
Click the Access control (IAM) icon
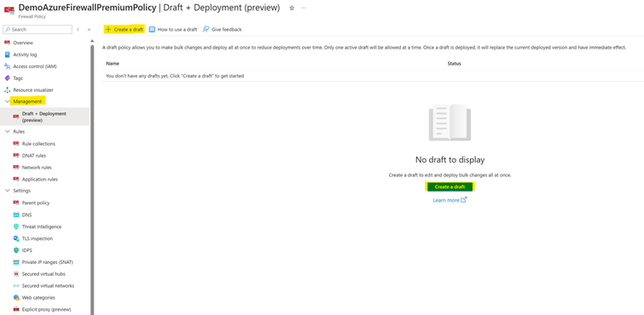click(7, 66)
